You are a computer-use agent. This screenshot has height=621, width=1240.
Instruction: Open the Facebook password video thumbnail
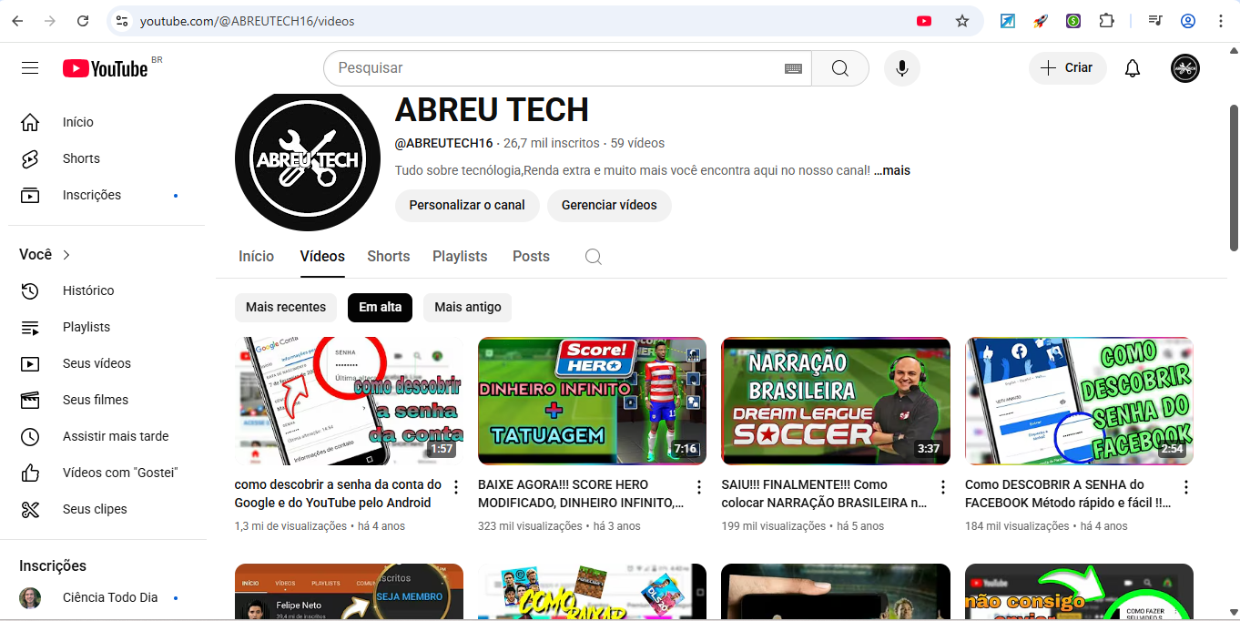(1079, 402)
